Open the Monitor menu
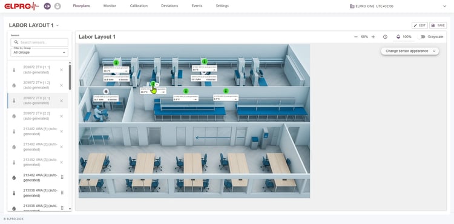Screen dimensions: 454x224 coord(110,6)
